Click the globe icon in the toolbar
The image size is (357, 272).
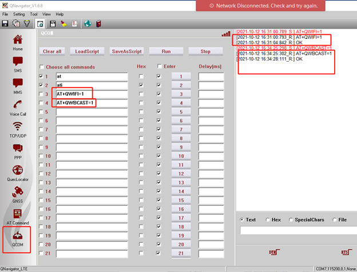[87, 23]
